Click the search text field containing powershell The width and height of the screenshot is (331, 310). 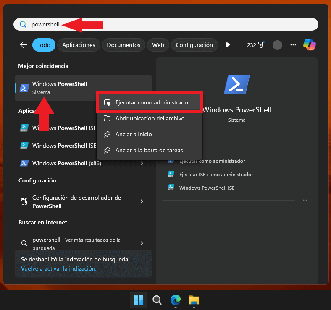pyautogui.click(x=166, y=24)
